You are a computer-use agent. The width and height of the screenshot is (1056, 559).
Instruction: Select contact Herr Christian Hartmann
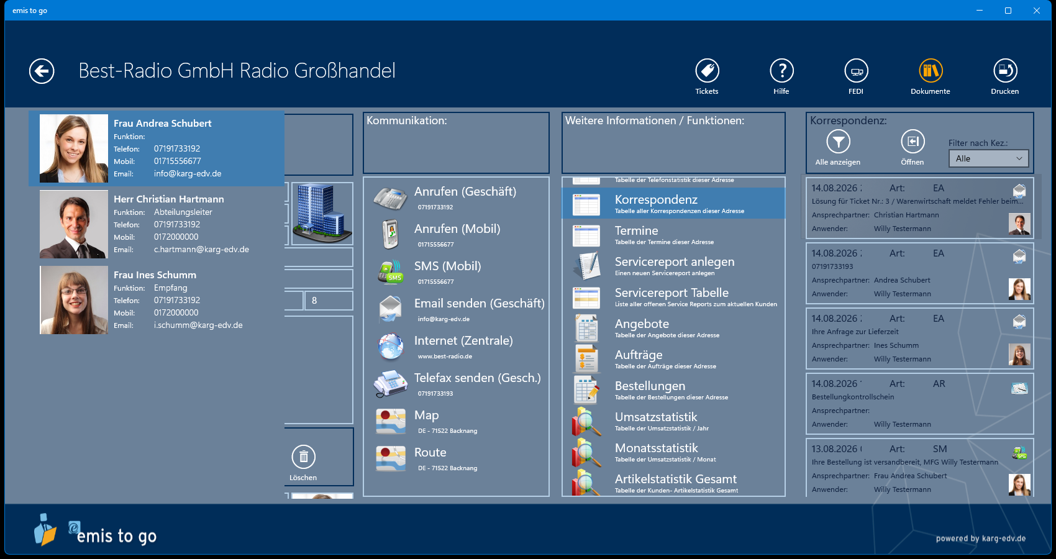tap(157, 224)
